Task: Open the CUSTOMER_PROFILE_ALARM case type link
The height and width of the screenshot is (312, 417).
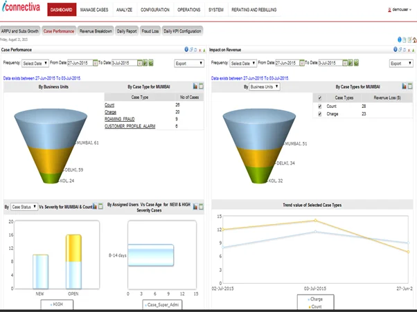Action: pos(130,126)
